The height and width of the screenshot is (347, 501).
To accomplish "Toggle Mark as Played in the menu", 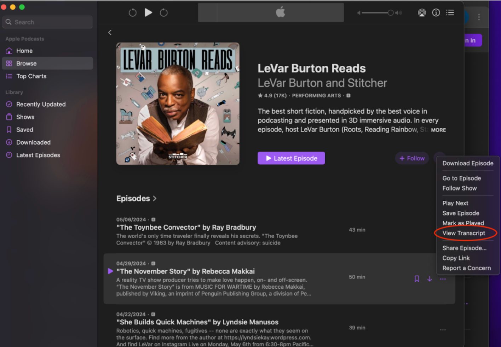I will [x=463, y=223].
